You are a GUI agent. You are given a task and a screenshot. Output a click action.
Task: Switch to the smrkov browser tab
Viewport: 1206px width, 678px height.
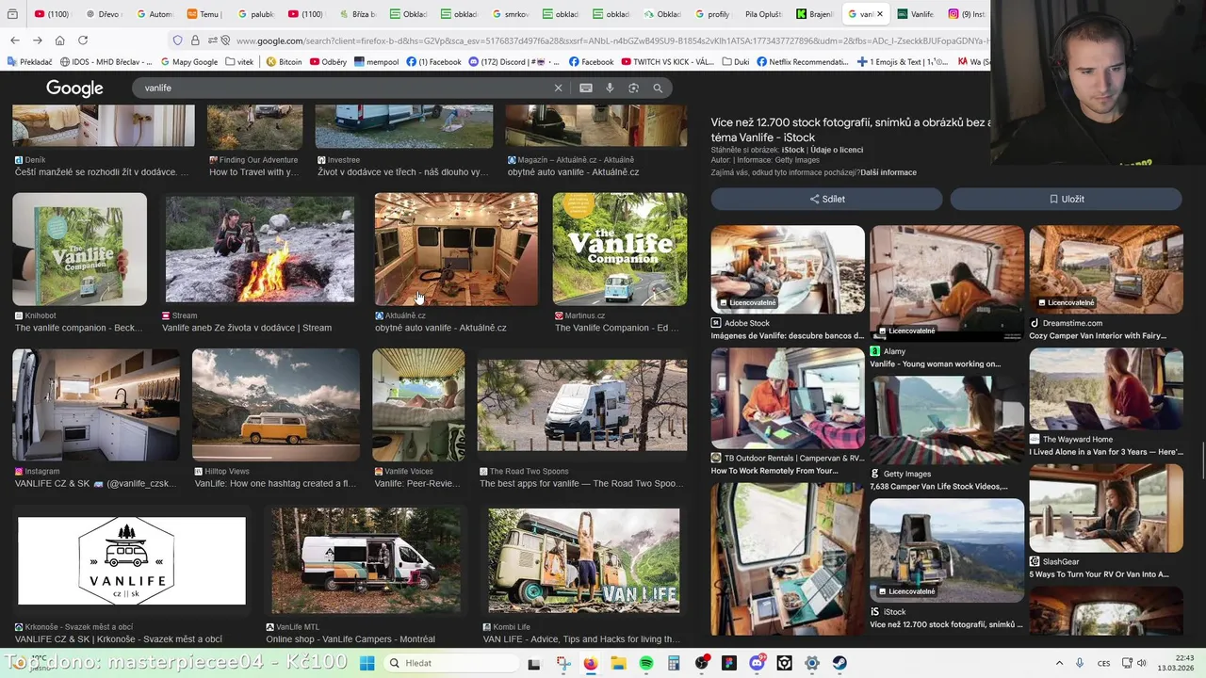(509, 14)
